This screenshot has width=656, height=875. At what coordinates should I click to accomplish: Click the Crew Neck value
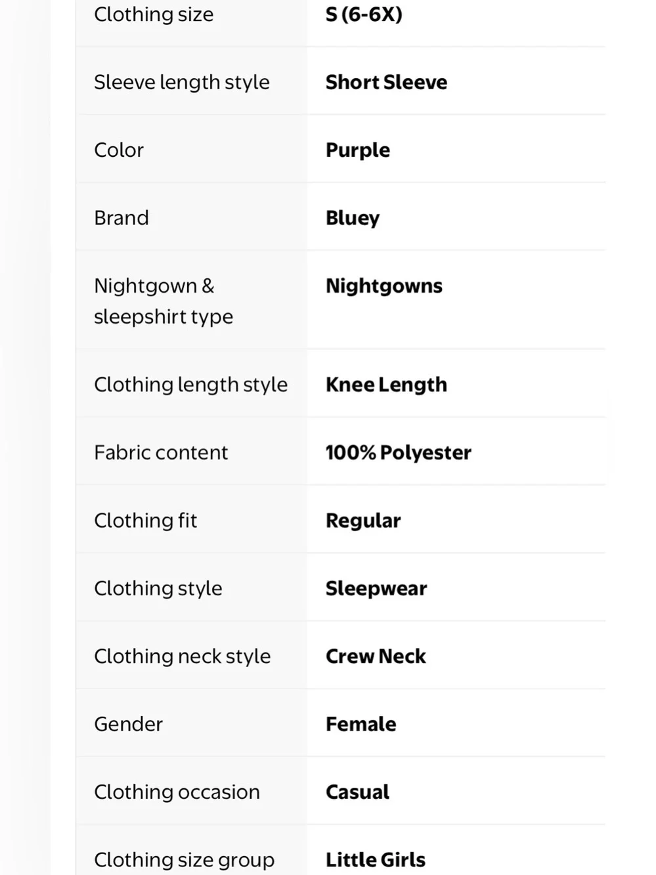376,656
